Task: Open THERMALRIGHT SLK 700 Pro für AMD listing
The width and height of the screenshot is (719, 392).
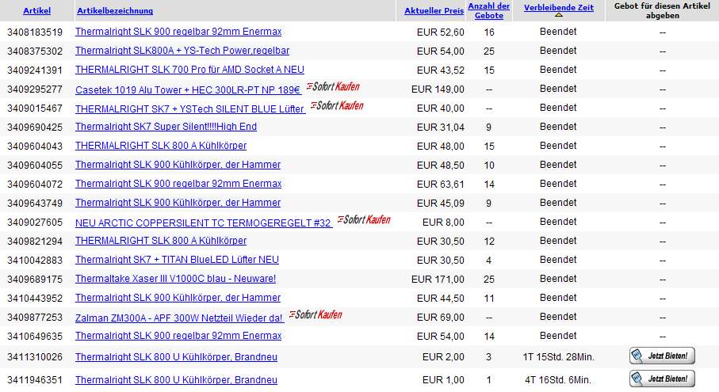Action: [x=189, y=70]
